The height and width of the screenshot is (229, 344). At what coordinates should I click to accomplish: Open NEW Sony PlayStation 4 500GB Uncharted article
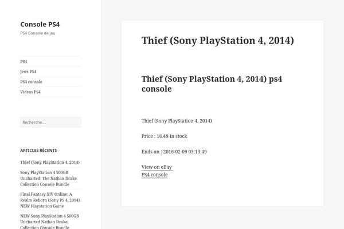coord(49,222)
